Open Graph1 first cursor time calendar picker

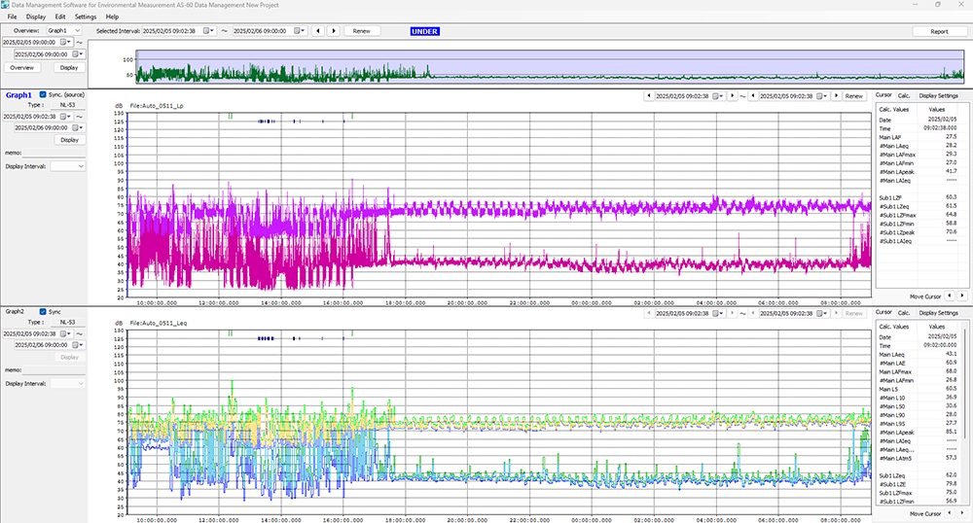[x=718, y=96]
